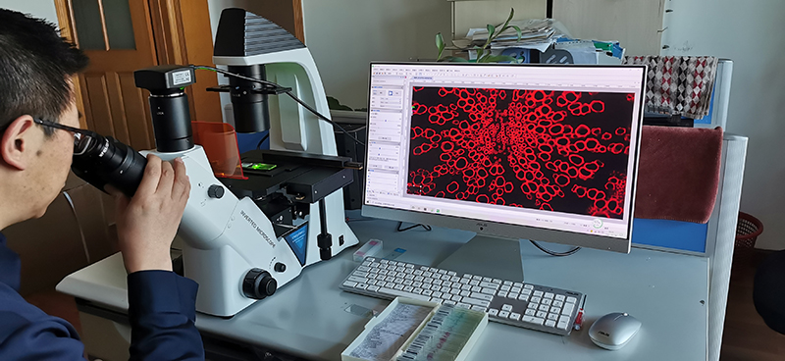Open the bright green taskbar app icon

438,211
